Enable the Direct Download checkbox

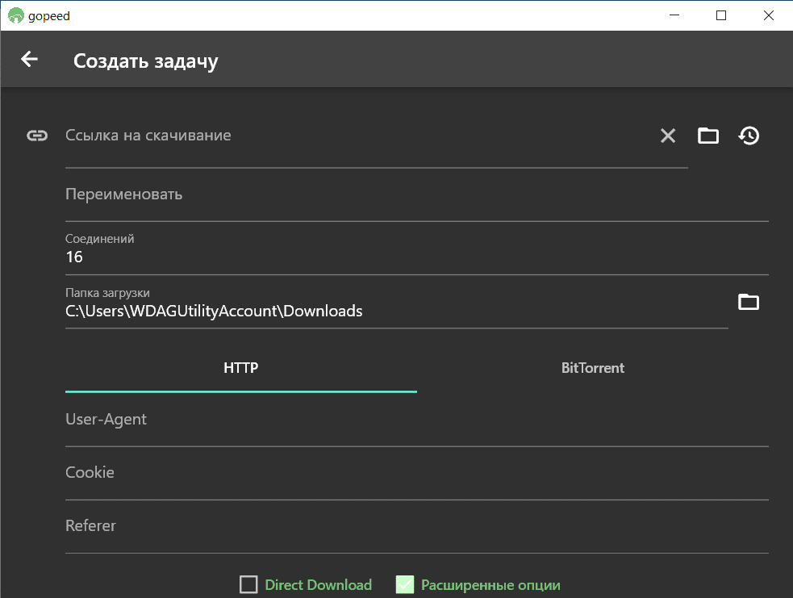coord(248,584)
